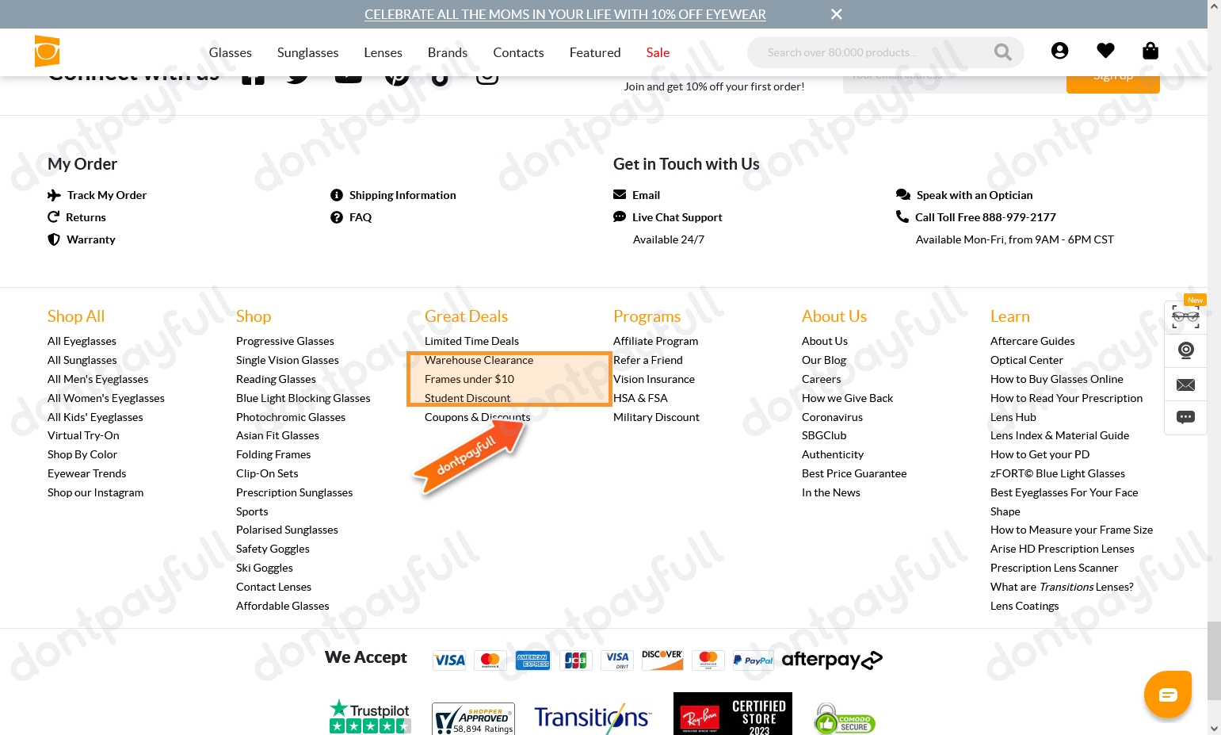Open the Brands navigation menu
The height and width of the screenshot is (735, 1221).
click(448, 52)
